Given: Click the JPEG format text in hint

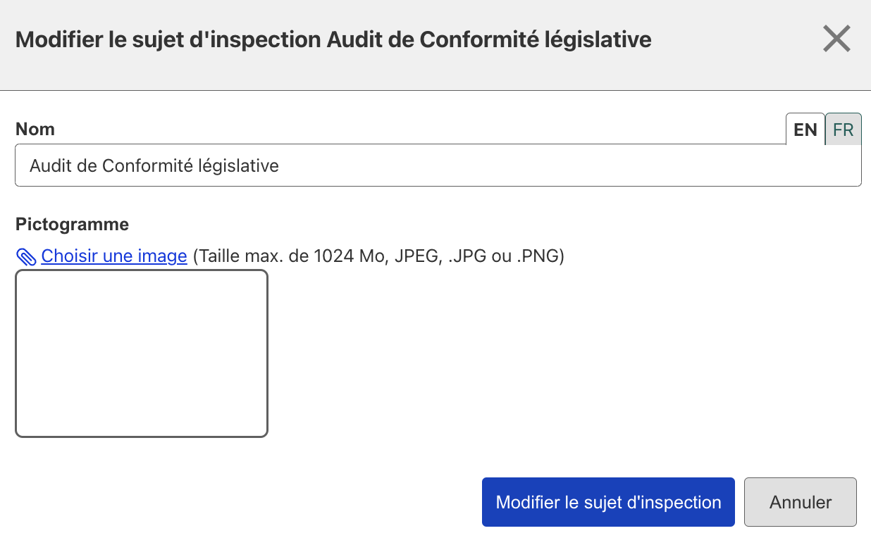Looking at the screenshot, I should click(x=416, y=256).
